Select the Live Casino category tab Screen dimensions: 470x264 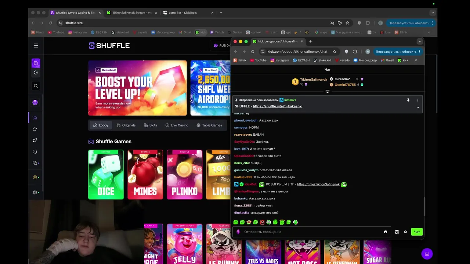177,125
